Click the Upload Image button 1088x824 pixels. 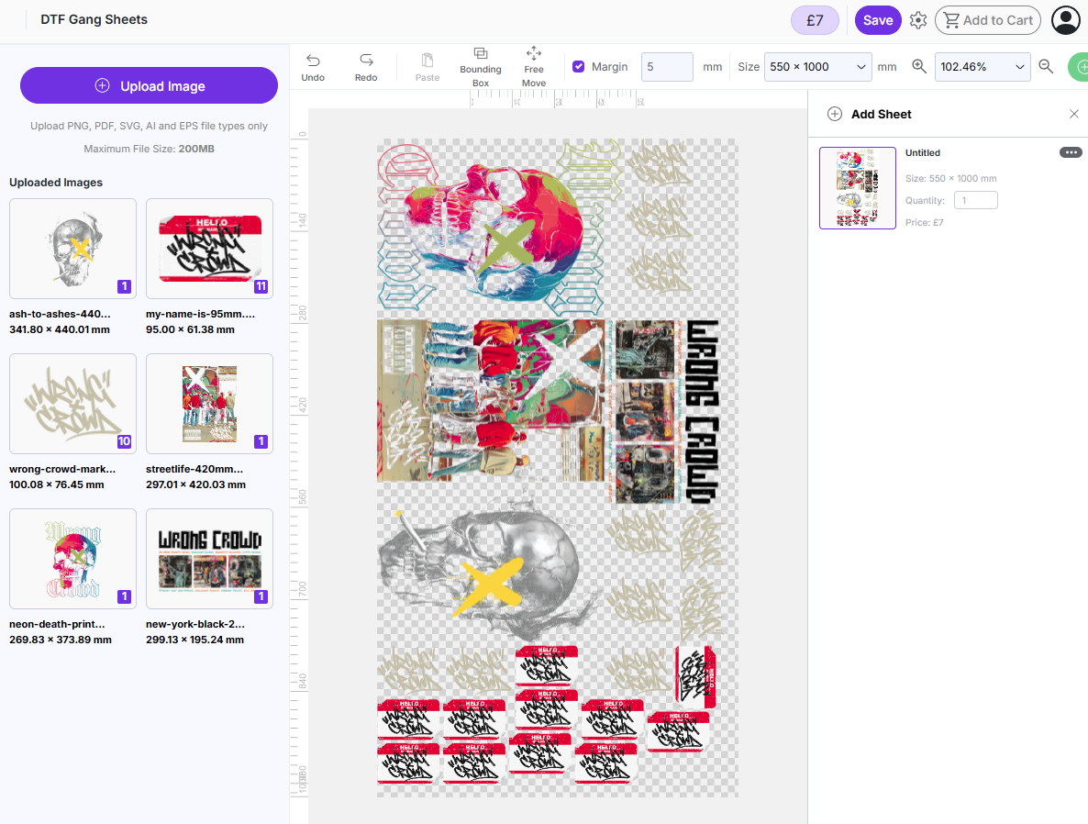(x=149, y=84)
